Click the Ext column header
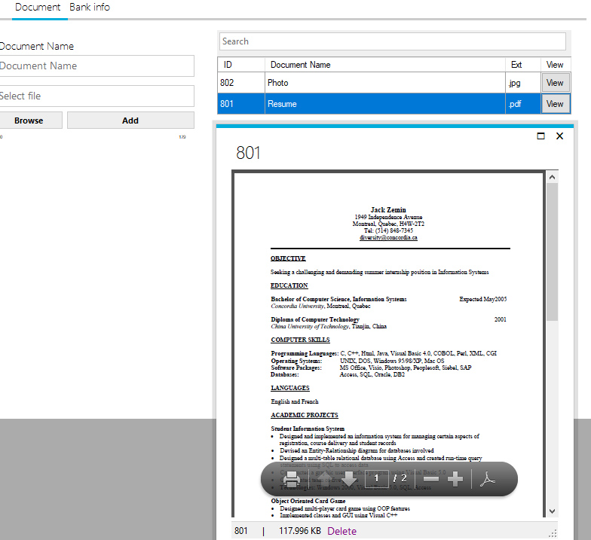 523,65
